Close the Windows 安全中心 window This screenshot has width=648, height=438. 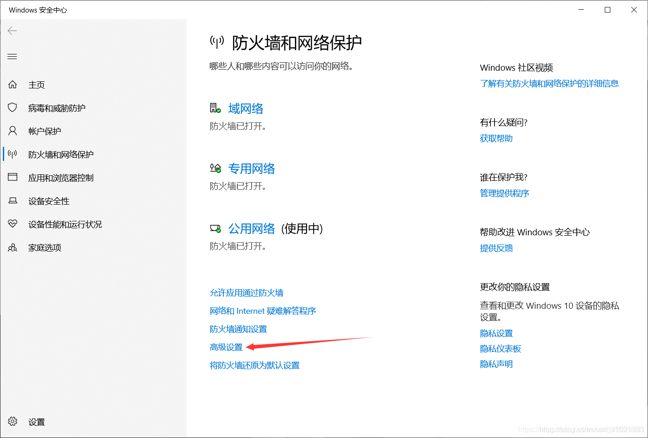[634, 10]
